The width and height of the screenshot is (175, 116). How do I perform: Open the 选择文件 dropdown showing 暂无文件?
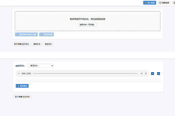click(x=40, y=66)
